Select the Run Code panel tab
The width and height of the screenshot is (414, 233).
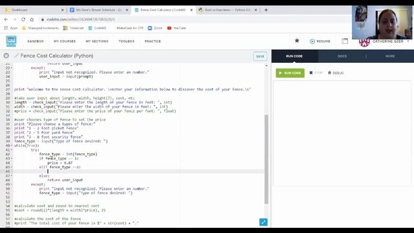[294, 56]
